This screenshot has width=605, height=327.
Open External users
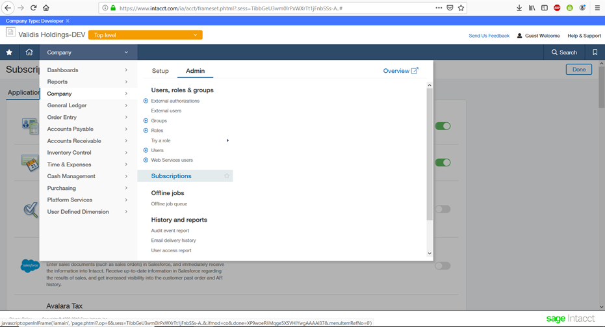(166, 111)
